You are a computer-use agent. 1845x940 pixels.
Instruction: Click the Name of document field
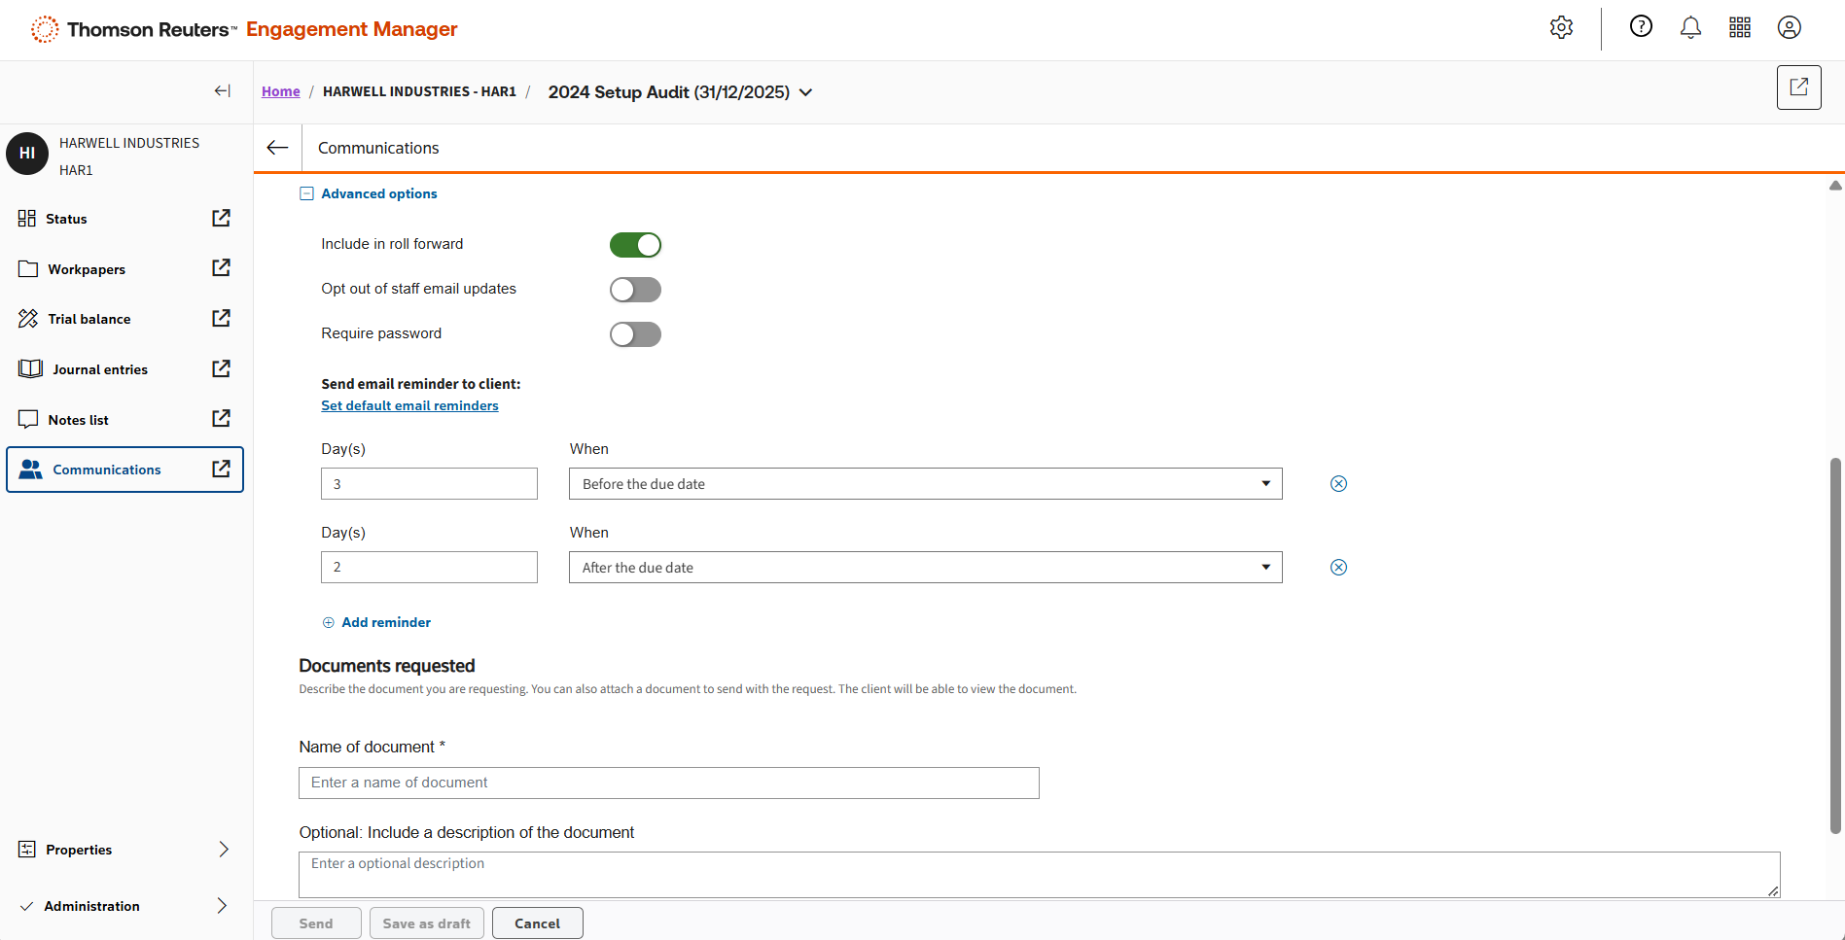pos(668,783)
